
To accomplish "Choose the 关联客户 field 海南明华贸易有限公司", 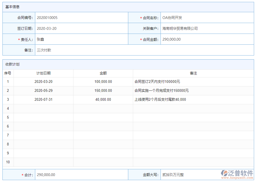I will [207, 28].
